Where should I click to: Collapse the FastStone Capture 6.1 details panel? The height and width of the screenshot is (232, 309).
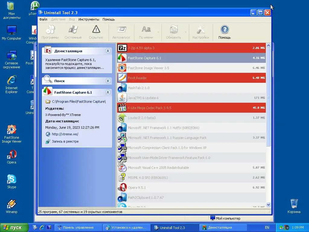click(108, 92)
